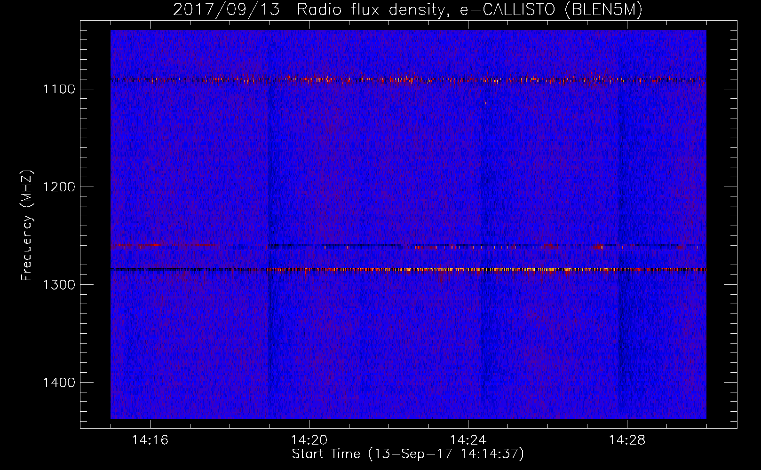Click the 14:20 time tick label
Image resolution: width=761 pixels, height=470 pixels.
click(x=309, y=440)
